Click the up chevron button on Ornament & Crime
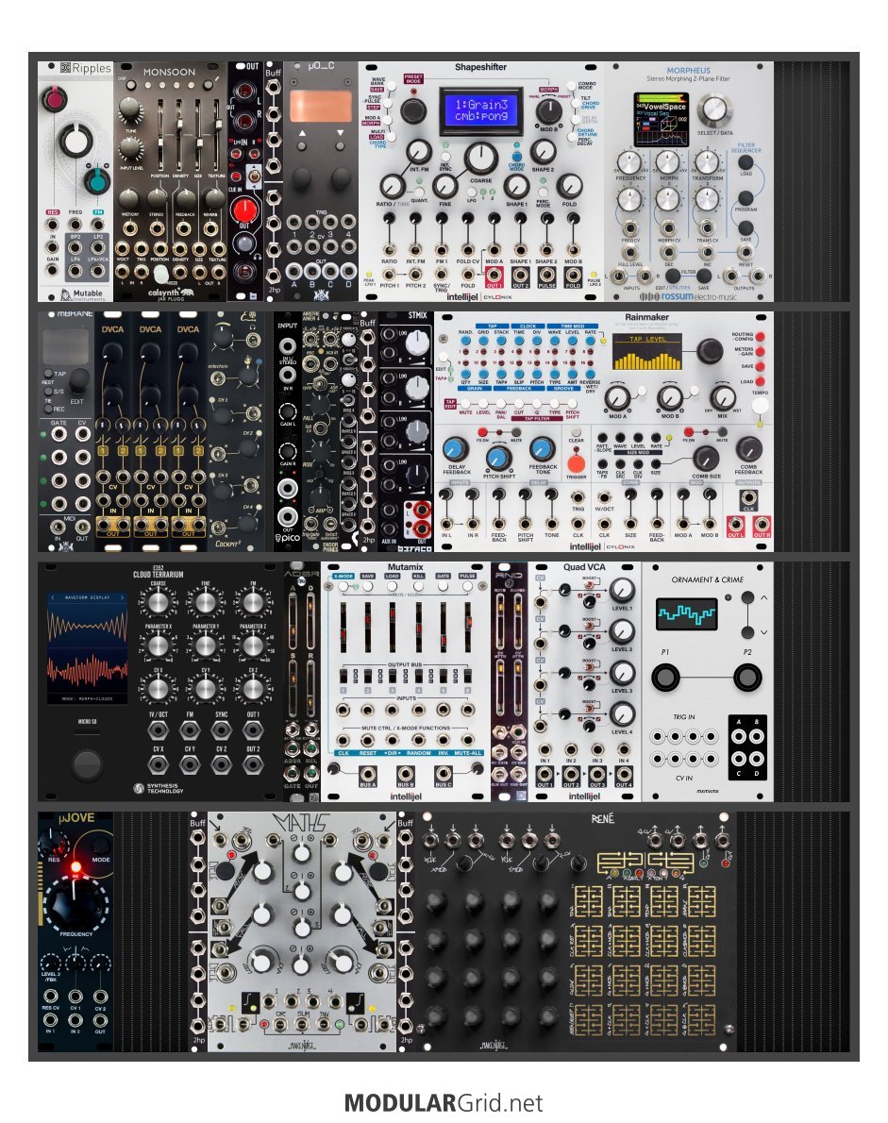 coord(747,597)
